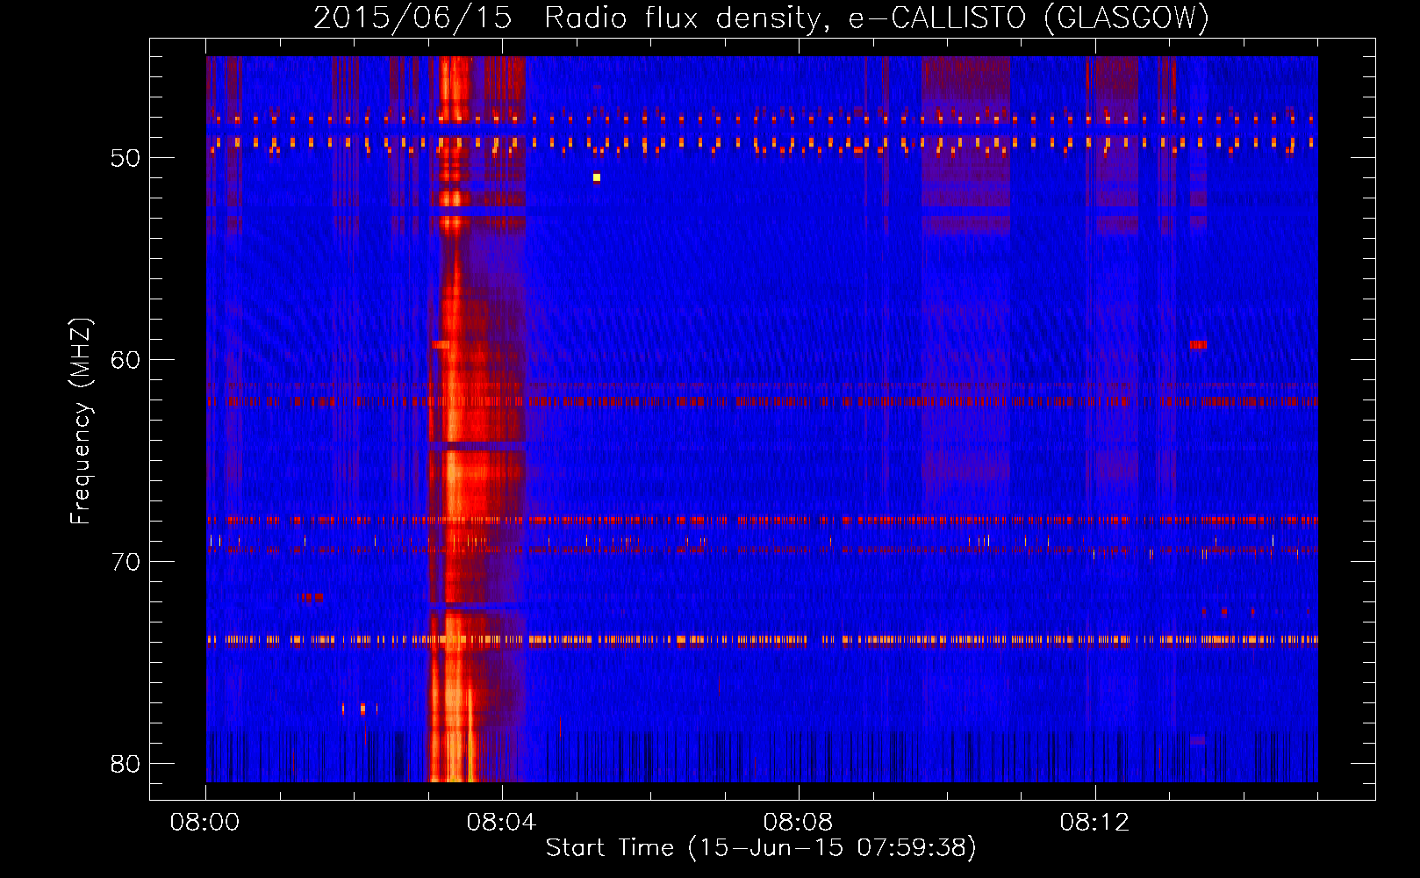This screenshot has width=1420, height=878.
Task: Click the "60" frequency tick label
Action: click(x=126, y=360)
